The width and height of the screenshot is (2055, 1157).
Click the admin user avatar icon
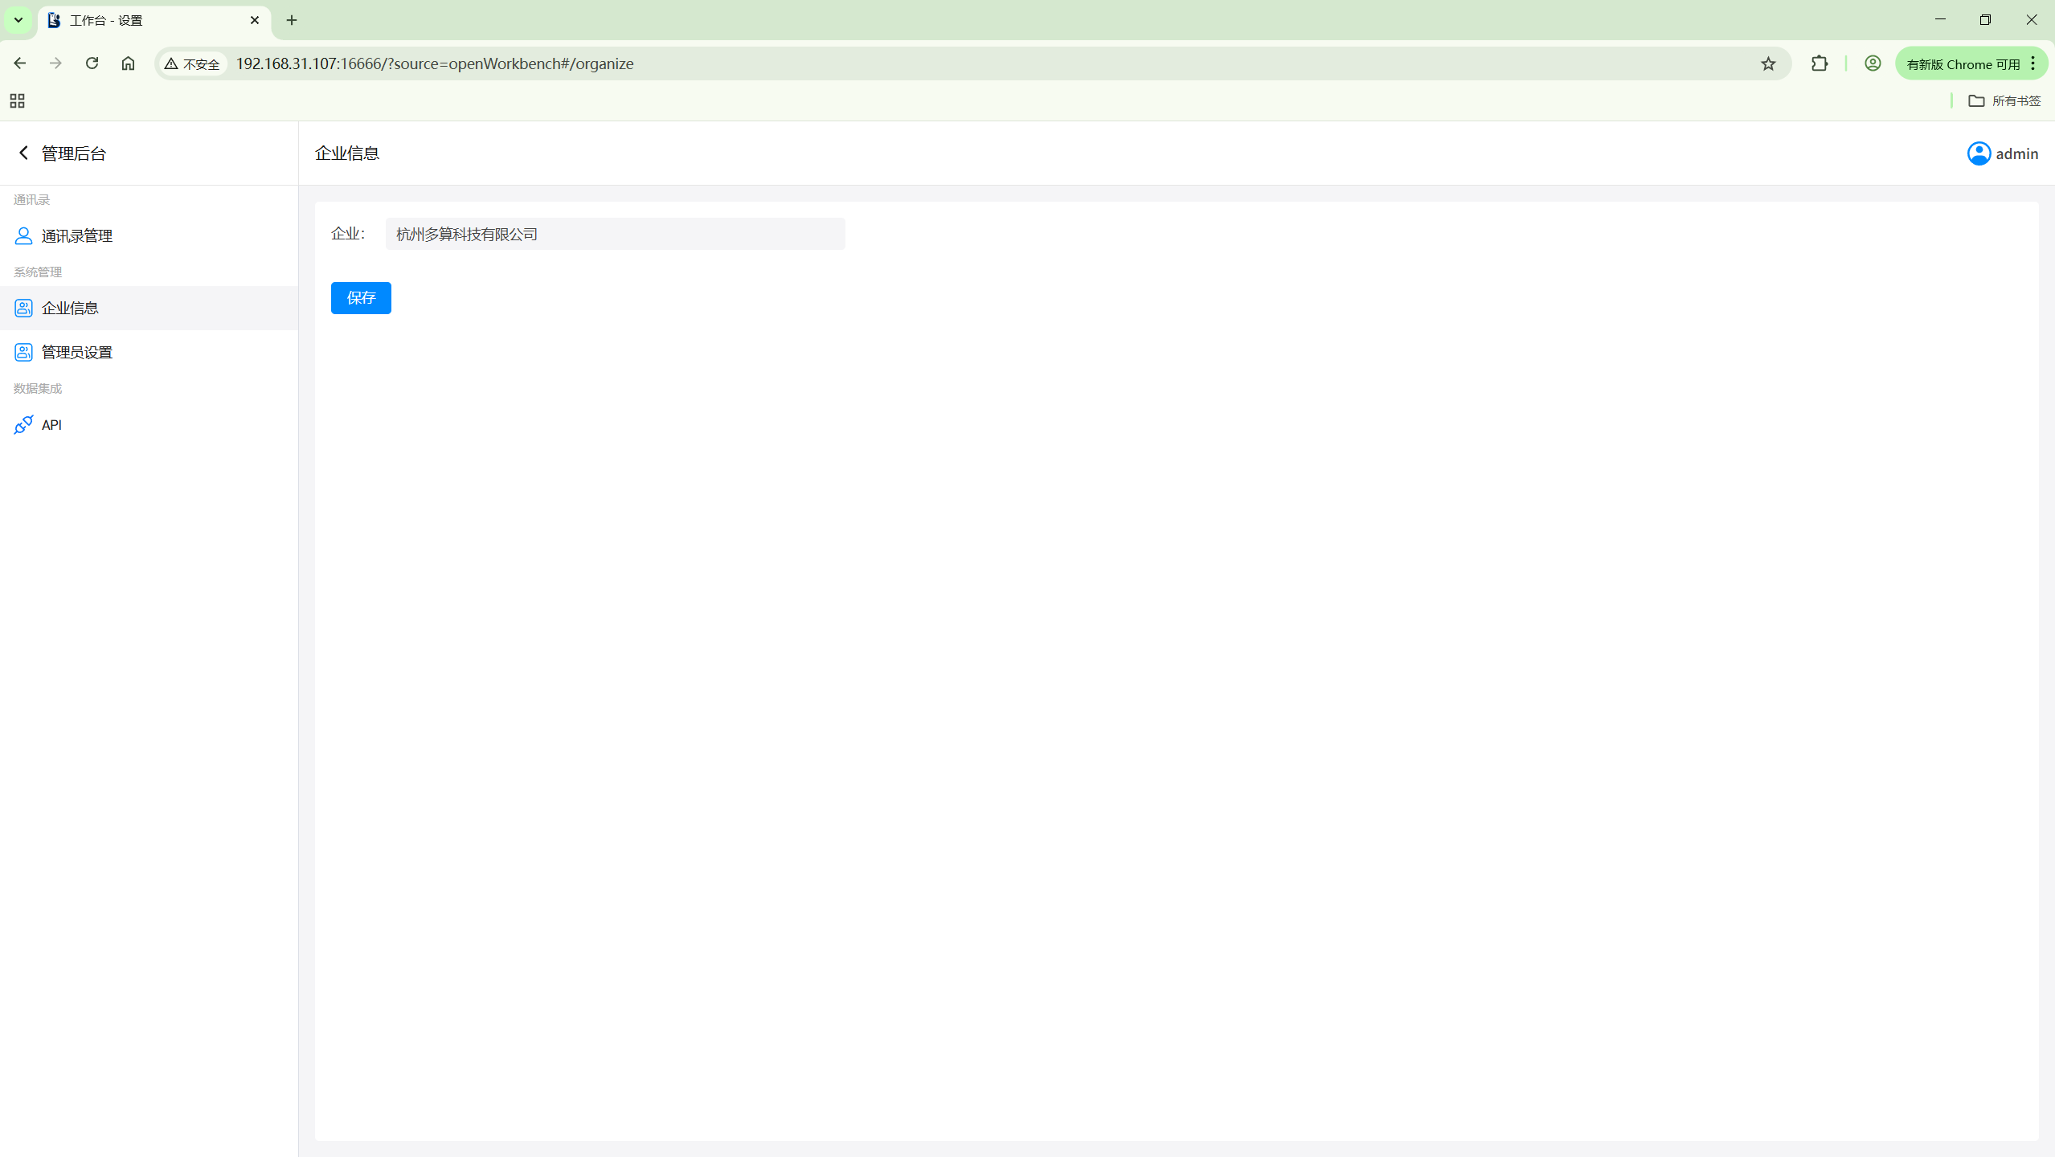[1979, 153]
